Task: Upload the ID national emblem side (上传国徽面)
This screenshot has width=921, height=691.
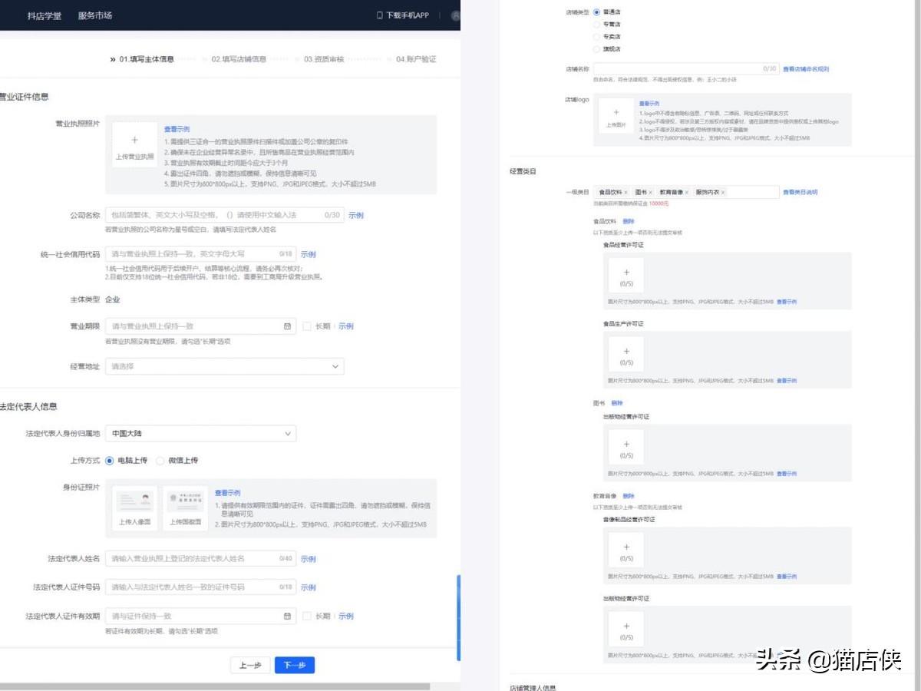Action: [x=185, y=509]
